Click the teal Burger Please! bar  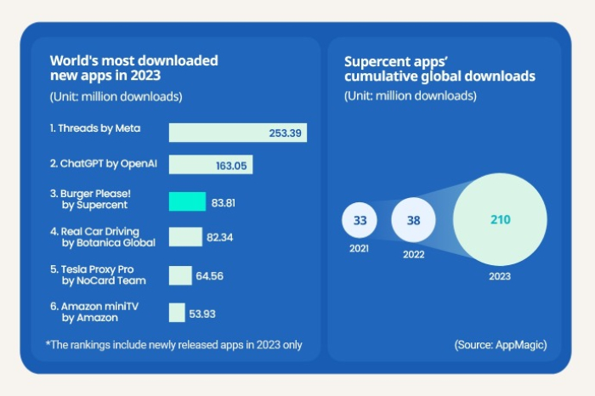click(188, 201)
